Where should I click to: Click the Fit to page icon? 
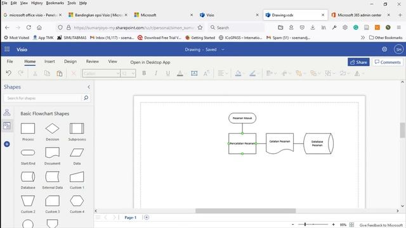(x=351, y=225)
